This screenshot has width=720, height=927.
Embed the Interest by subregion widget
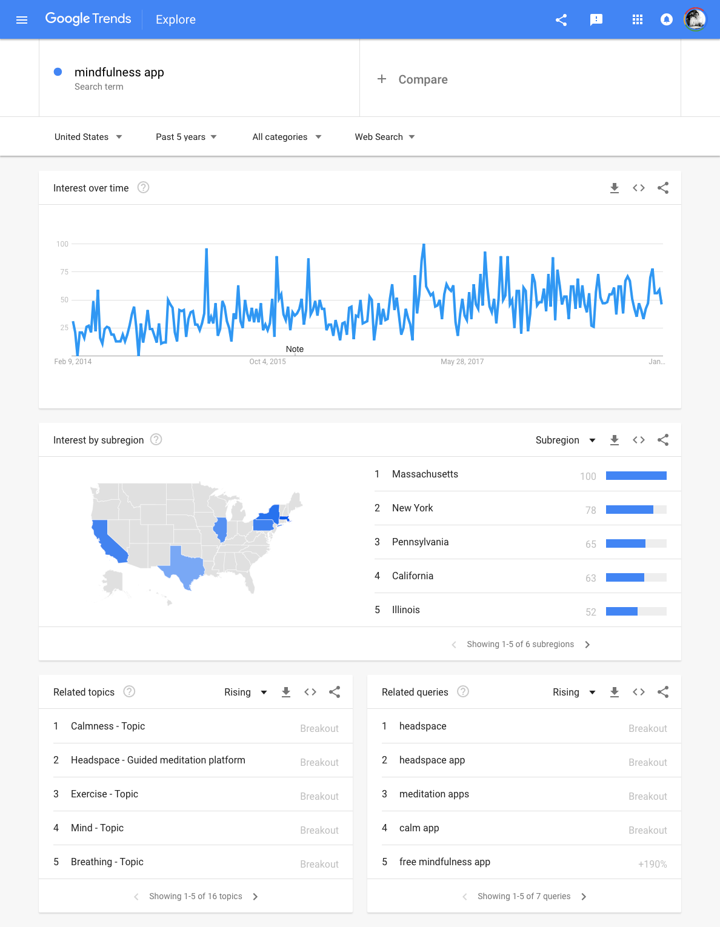pyautogui.click(x=639, y=440)
